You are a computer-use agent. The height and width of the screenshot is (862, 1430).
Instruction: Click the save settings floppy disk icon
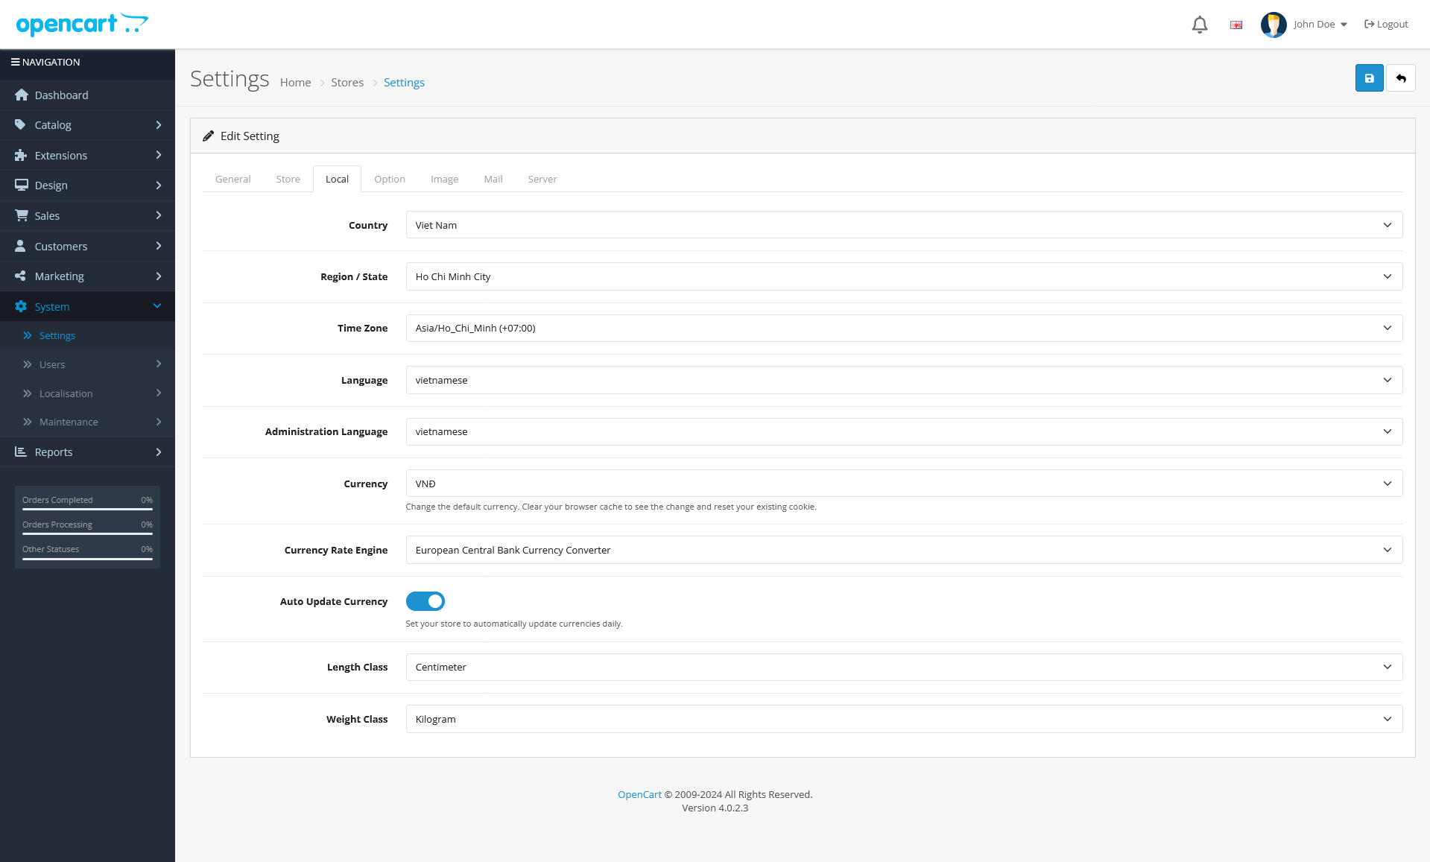pos(1369,78)
